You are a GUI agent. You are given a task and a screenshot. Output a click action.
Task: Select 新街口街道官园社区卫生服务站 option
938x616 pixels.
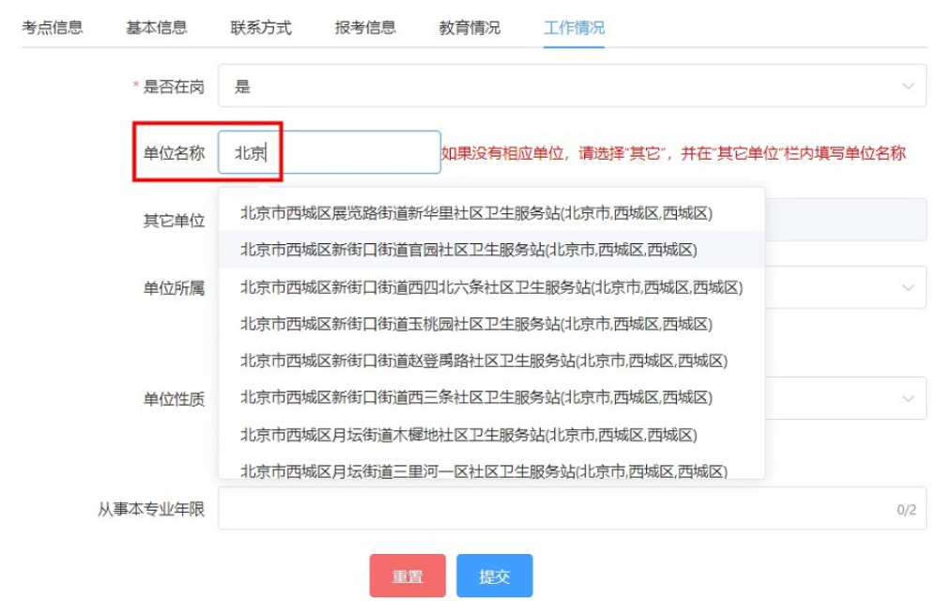pyautogui.click(x=492, y=250)
